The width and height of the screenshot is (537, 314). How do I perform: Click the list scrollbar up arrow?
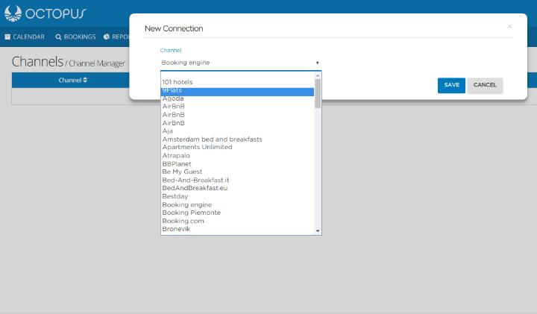pos(318,75)
